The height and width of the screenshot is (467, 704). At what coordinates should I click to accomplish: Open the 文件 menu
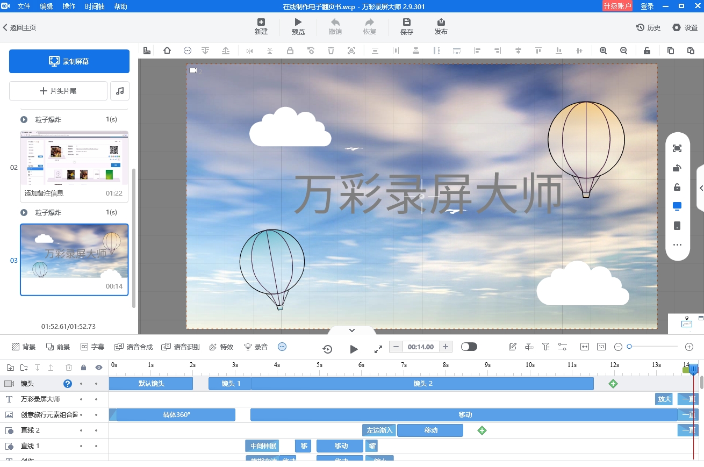coord(24,6)
